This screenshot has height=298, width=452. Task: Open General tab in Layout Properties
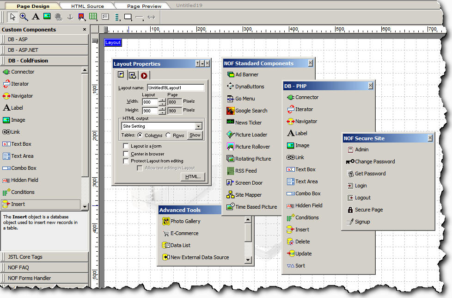pyautogui.click(x=121, y=75)
